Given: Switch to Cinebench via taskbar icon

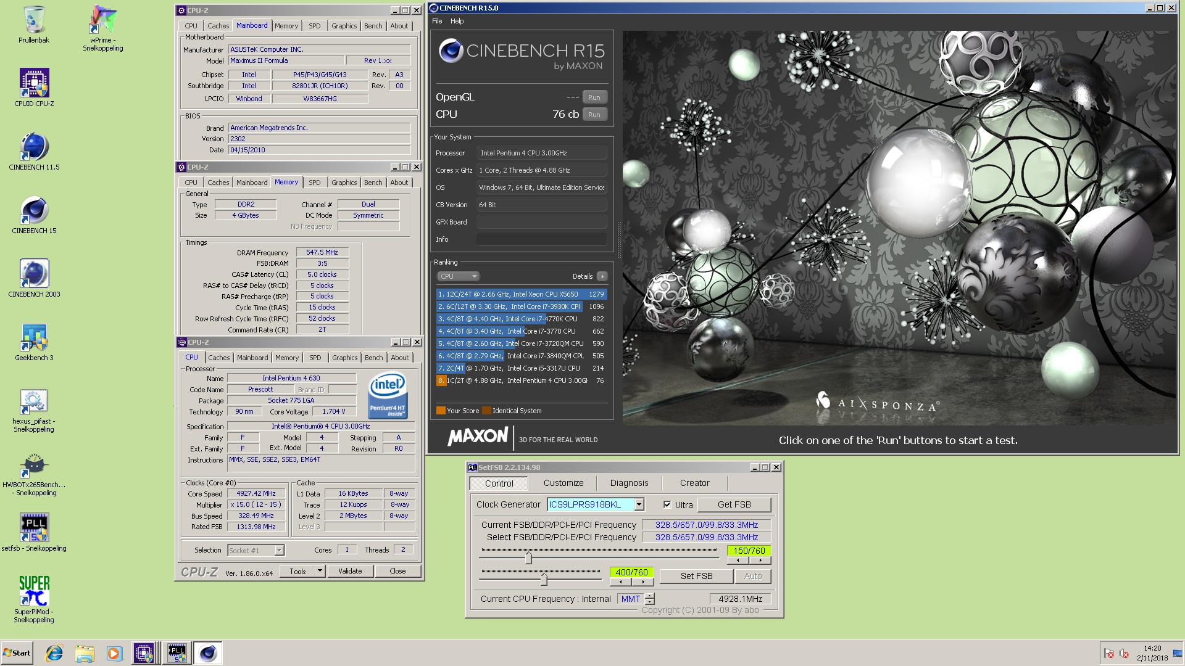Looking at the screenshot, I should coord(208,653).
